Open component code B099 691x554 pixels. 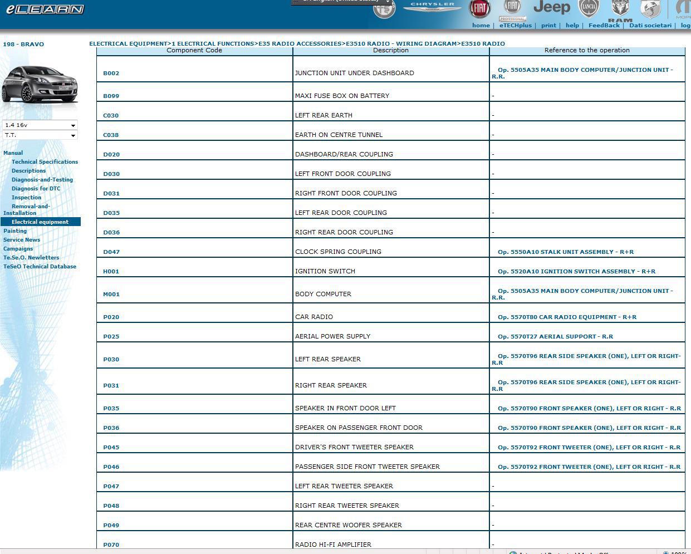click(x=111, y=96)
